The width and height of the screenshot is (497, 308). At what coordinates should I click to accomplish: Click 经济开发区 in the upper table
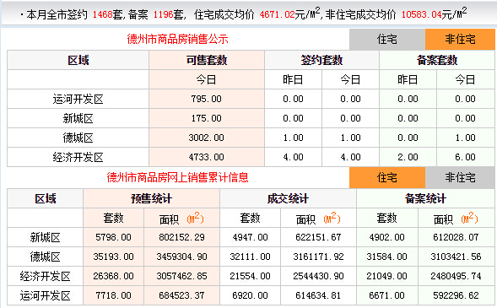78,157
